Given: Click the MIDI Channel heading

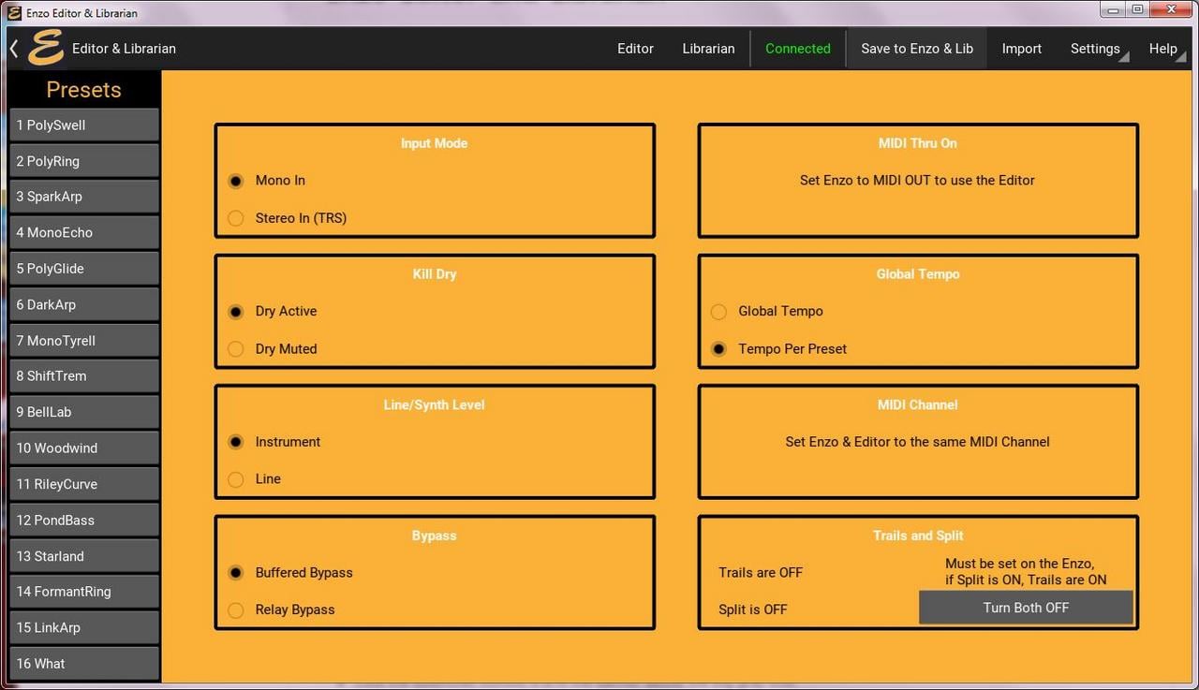Looking at the screenshot, I should 918,405.
